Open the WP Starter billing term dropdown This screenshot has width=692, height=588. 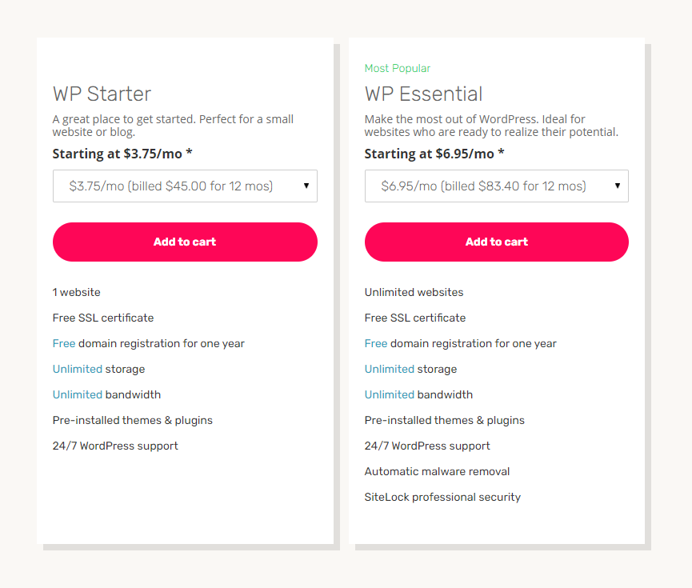point(185,186)
